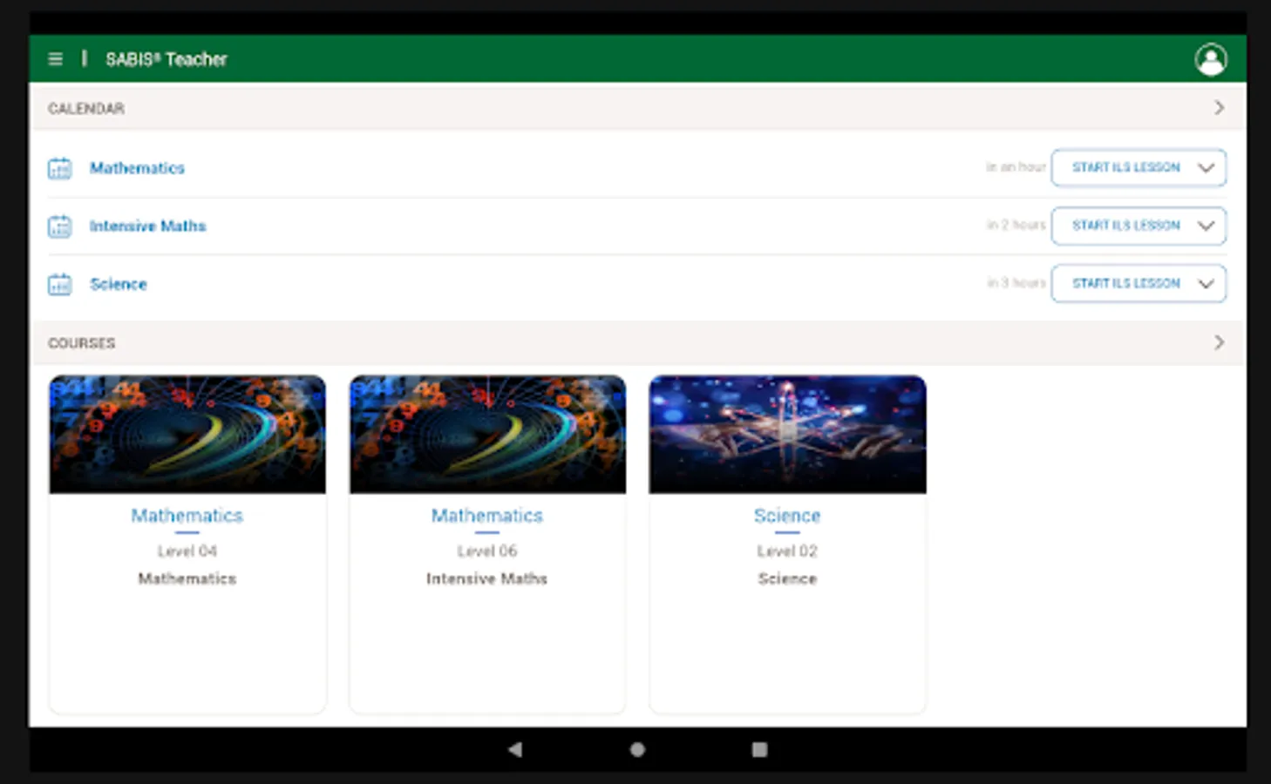Start ILS lesson for Intensive Maths
The height and width of the screenshot is (784, 1271).
1125,226
